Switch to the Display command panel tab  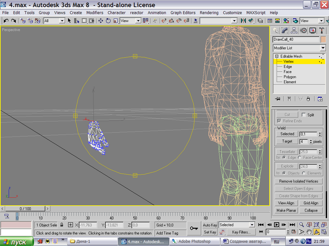[312, 31]
